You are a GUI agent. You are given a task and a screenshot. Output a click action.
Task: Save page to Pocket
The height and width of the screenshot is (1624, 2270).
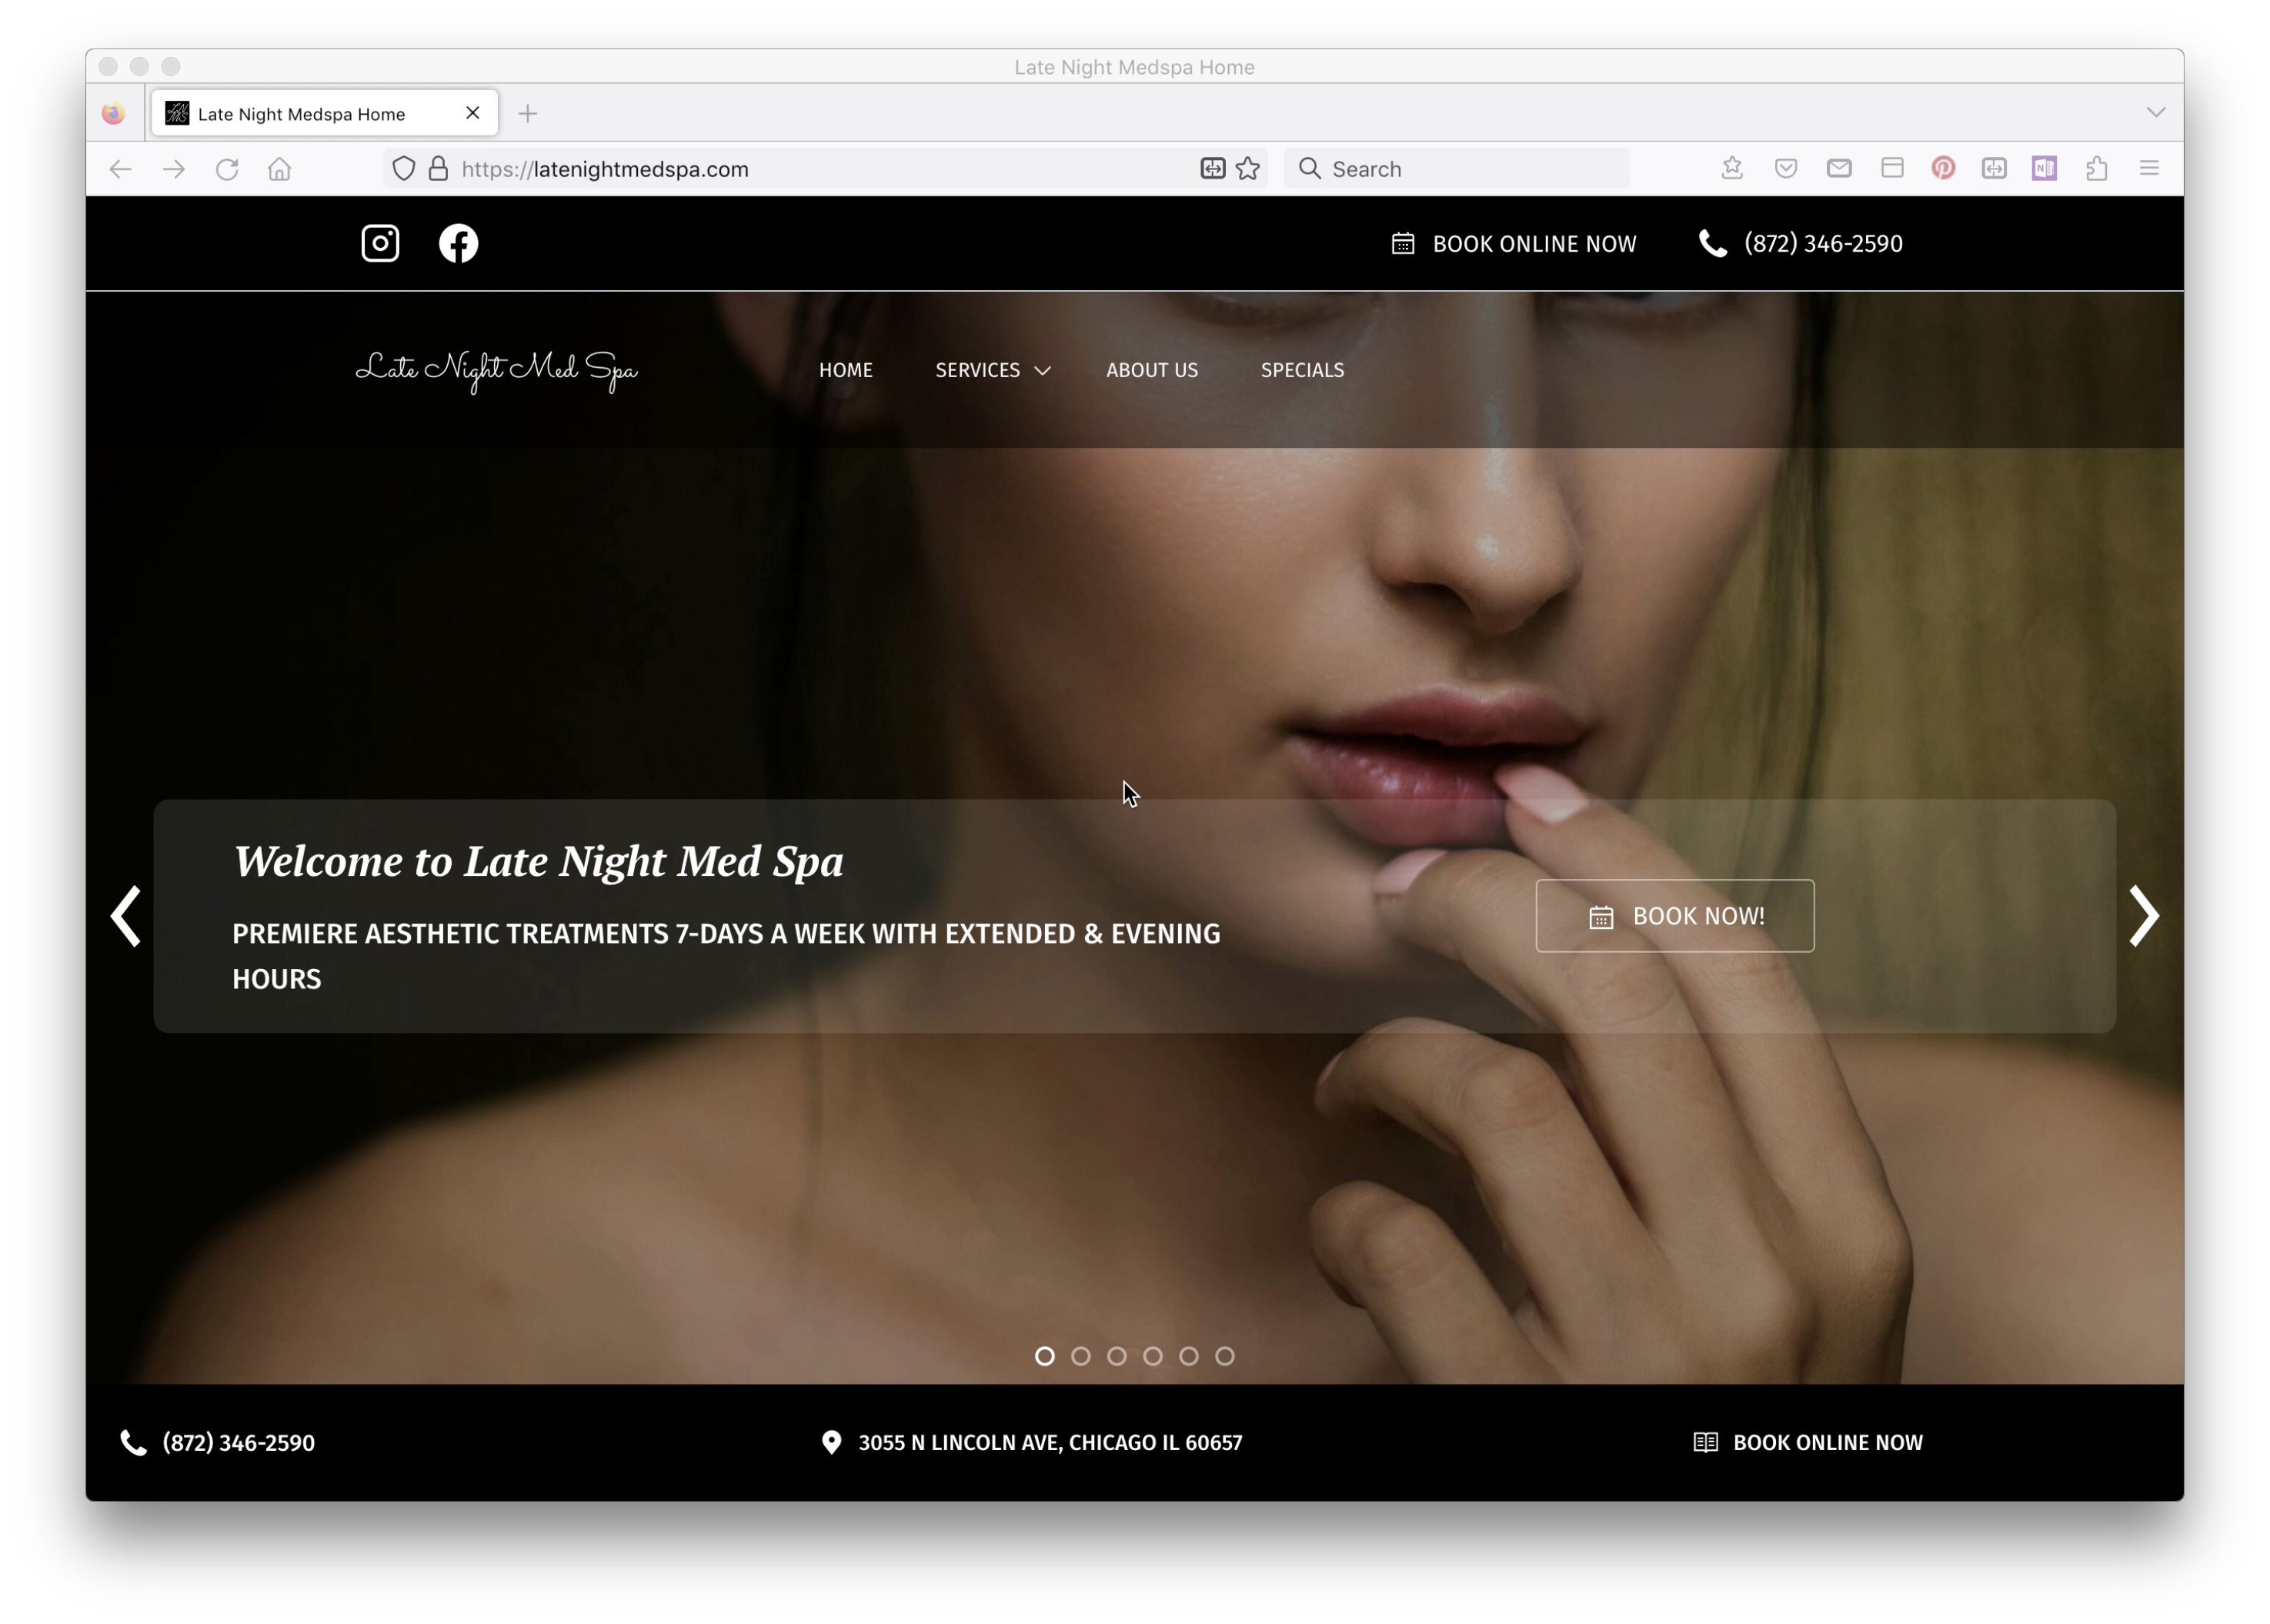[1786, 168]
